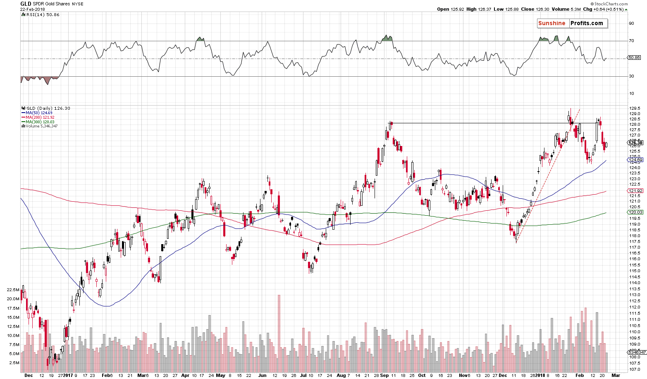
Task: Click the Oct label on date axis
Action: [422, 376]
